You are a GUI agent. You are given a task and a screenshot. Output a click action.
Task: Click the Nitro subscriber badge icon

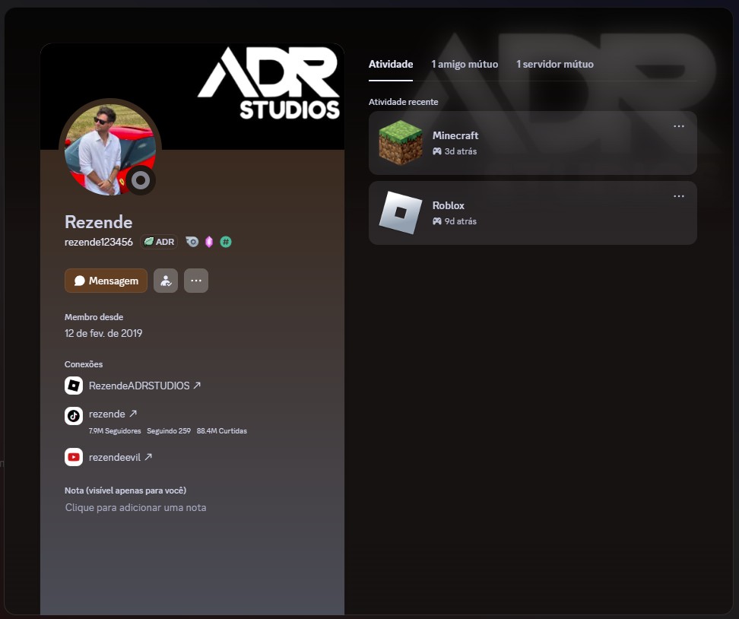(192, 242)
